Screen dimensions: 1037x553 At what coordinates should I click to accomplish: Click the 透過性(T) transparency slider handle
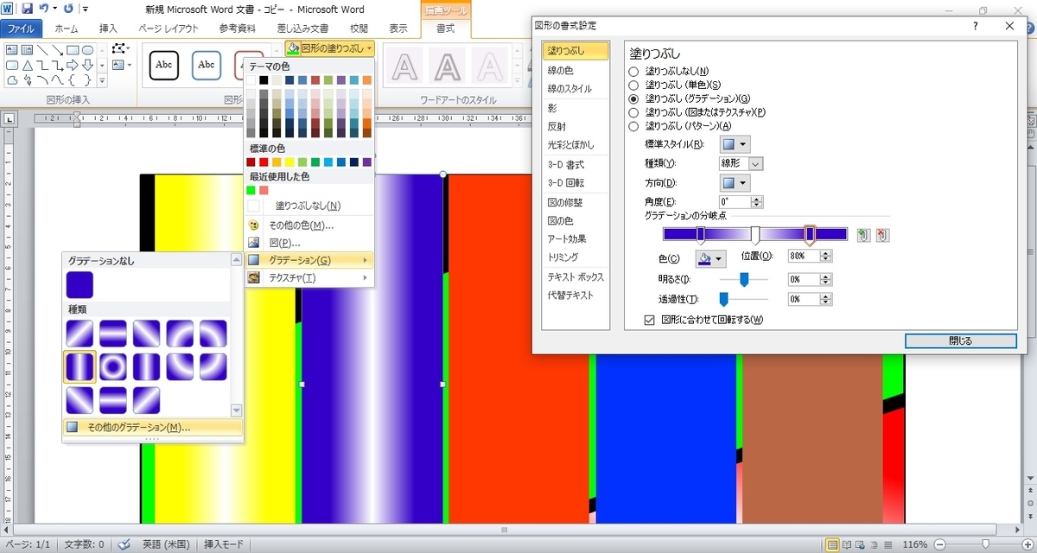point(724,299)
